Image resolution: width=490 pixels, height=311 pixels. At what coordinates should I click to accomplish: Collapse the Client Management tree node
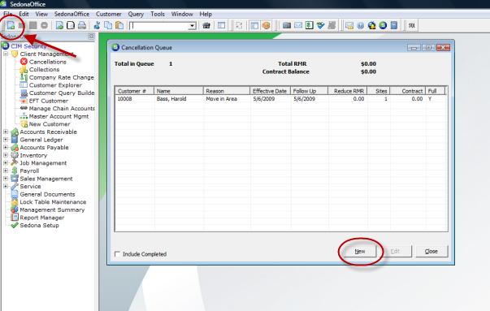6,54
